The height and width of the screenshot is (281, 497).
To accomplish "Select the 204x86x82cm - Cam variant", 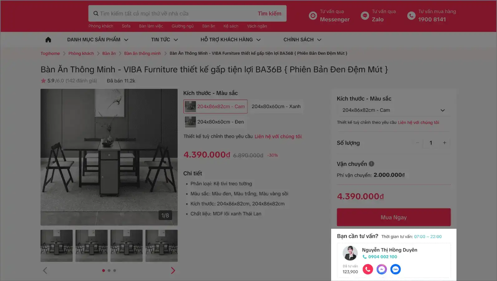I will click(215, 106).
